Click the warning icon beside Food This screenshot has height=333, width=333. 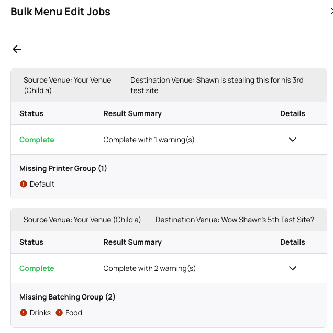pos(59,313)
